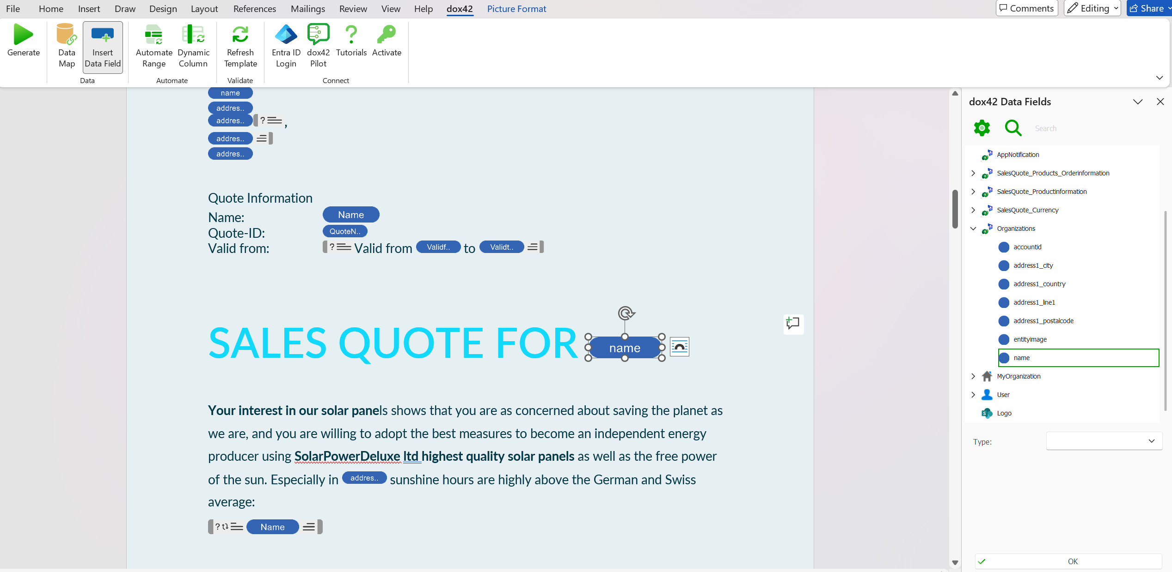
Task: Expand SalesQuote_Products_Orderinformation node
Action: click(973, 173)
